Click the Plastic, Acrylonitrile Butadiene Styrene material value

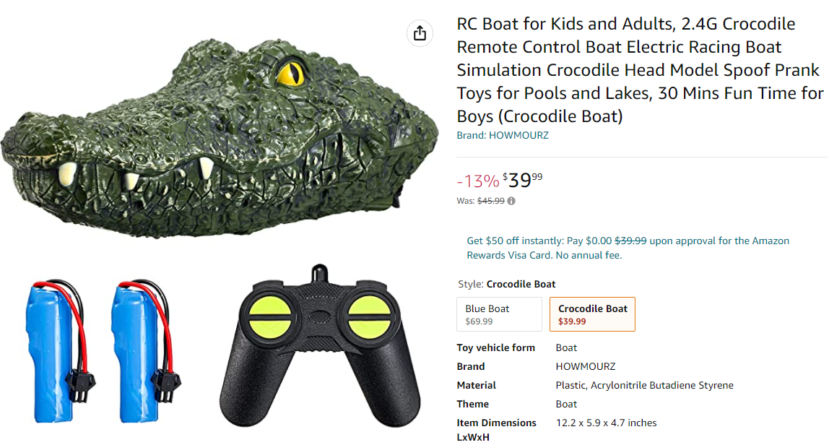[644, 385]
